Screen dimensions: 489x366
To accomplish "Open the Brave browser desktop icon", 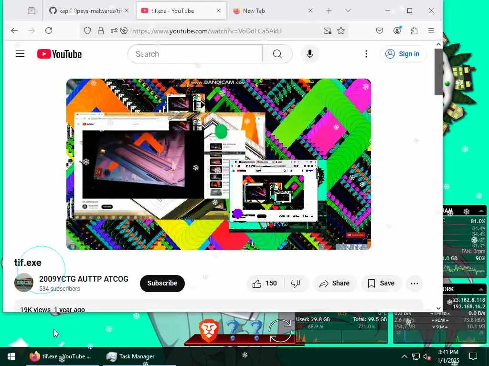I will [208, 331].
